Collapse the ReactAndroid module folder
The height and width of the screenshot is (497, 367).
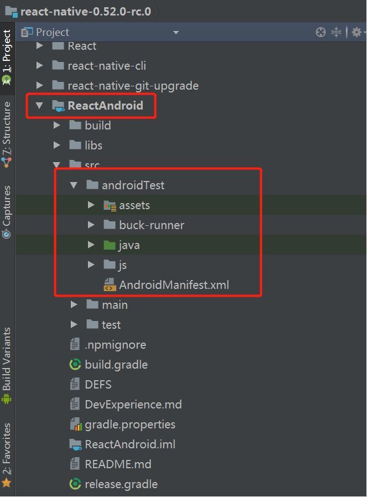click(x=39, y=106)
